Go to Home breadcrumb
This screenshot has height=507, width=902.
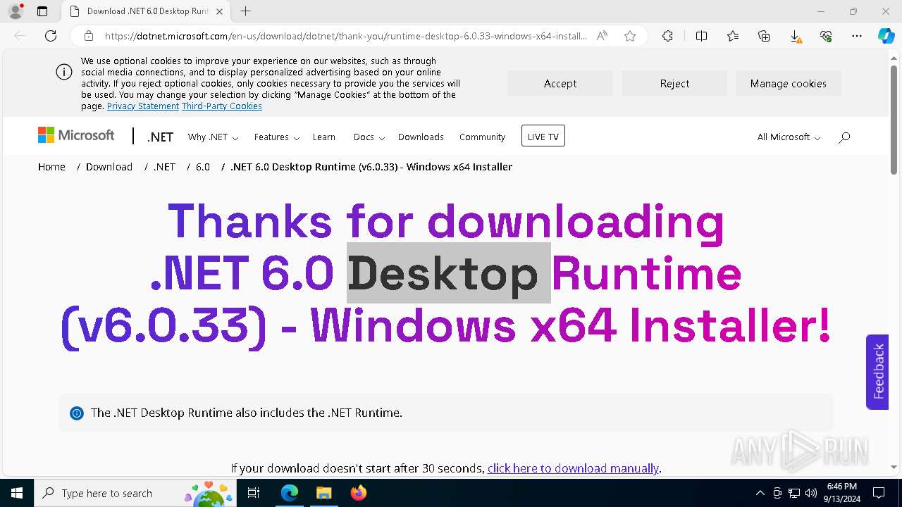pos(51,167)
